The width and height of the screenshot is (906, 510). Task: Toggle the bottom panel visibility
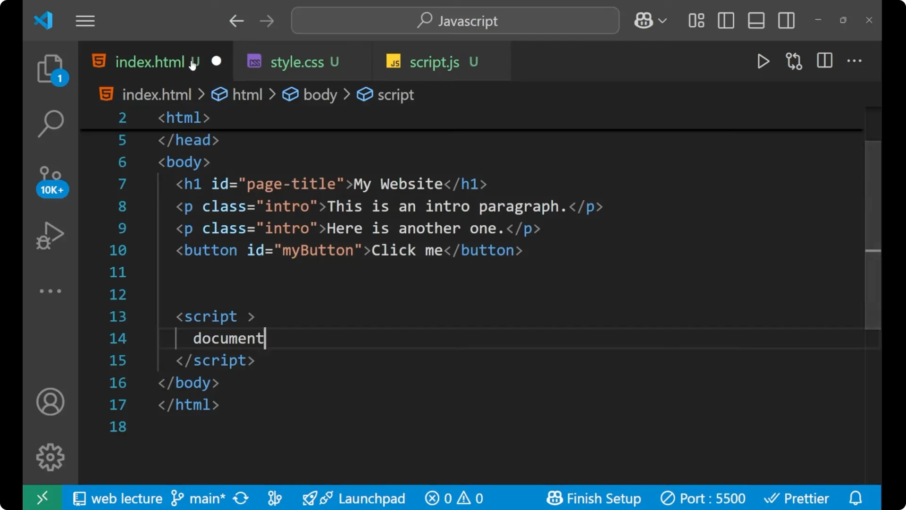pyautogui.click(x=756, y=20)
